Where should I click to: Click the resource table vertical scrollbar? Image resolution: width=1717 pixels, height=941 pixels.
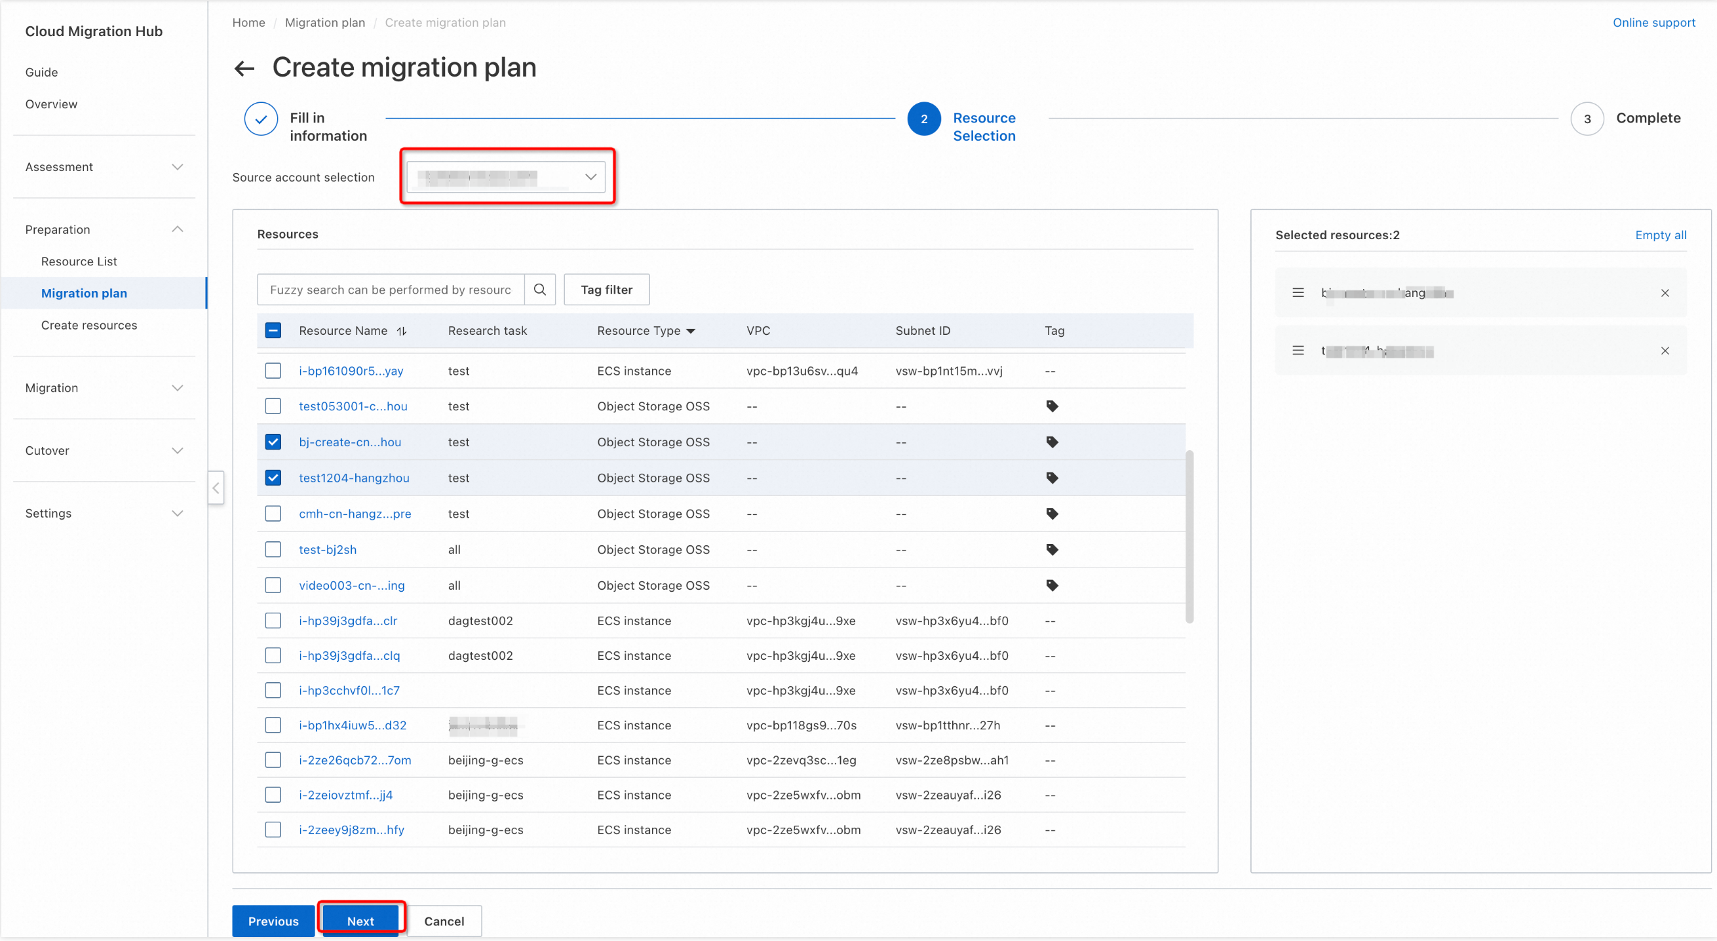coord(1189,537)
